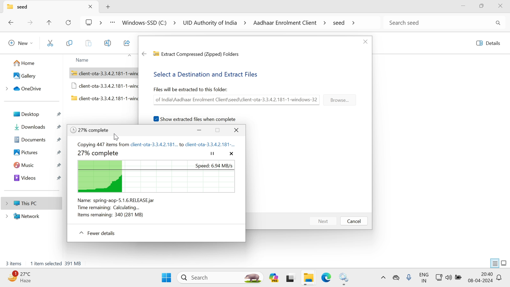Image resolution: width=510 pixels, height=287 pixels.
Task: Show hidden system tray icons
Action: [383, 278]
